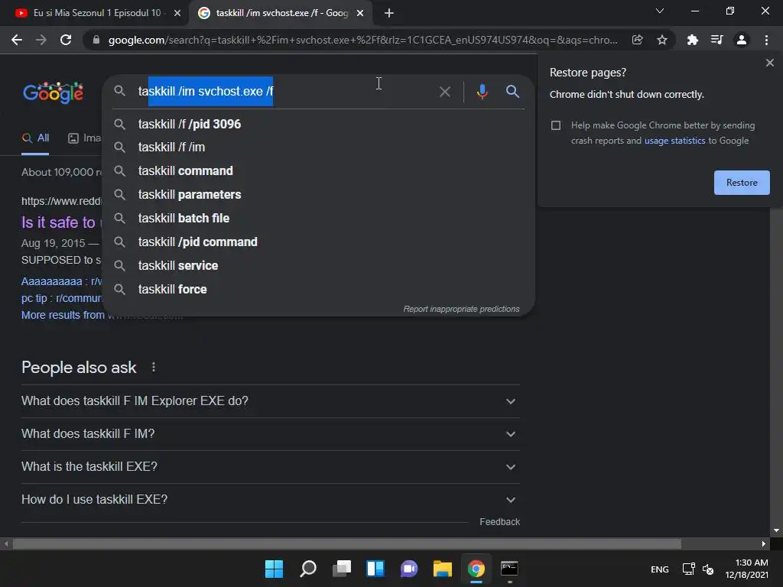The image size is (783, 587).
Task: Click the horizontal scrollbar thumb
Action: 346,543
